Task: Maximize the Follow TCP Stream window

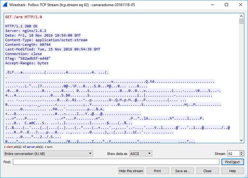Action: click(x=226, y=5)
